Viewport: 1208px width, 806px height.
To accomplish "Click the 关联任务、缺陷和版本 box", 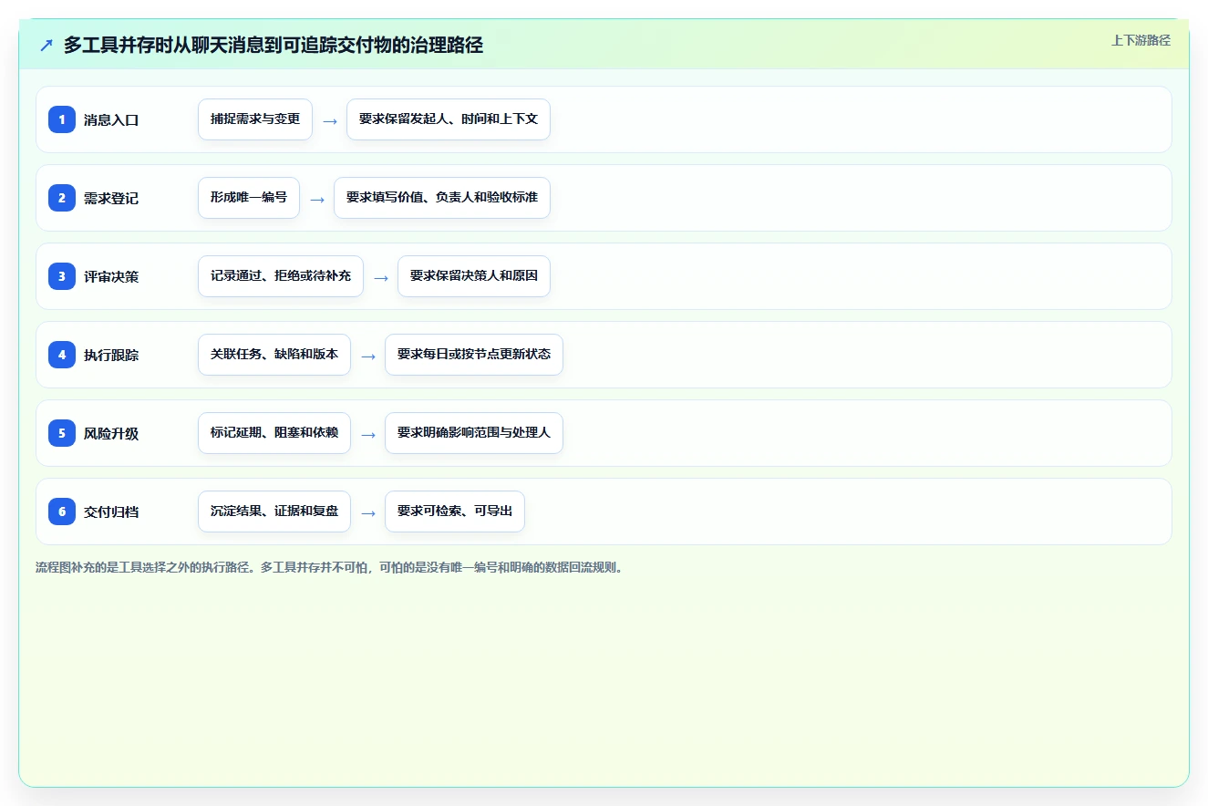I will click(274, 355).
